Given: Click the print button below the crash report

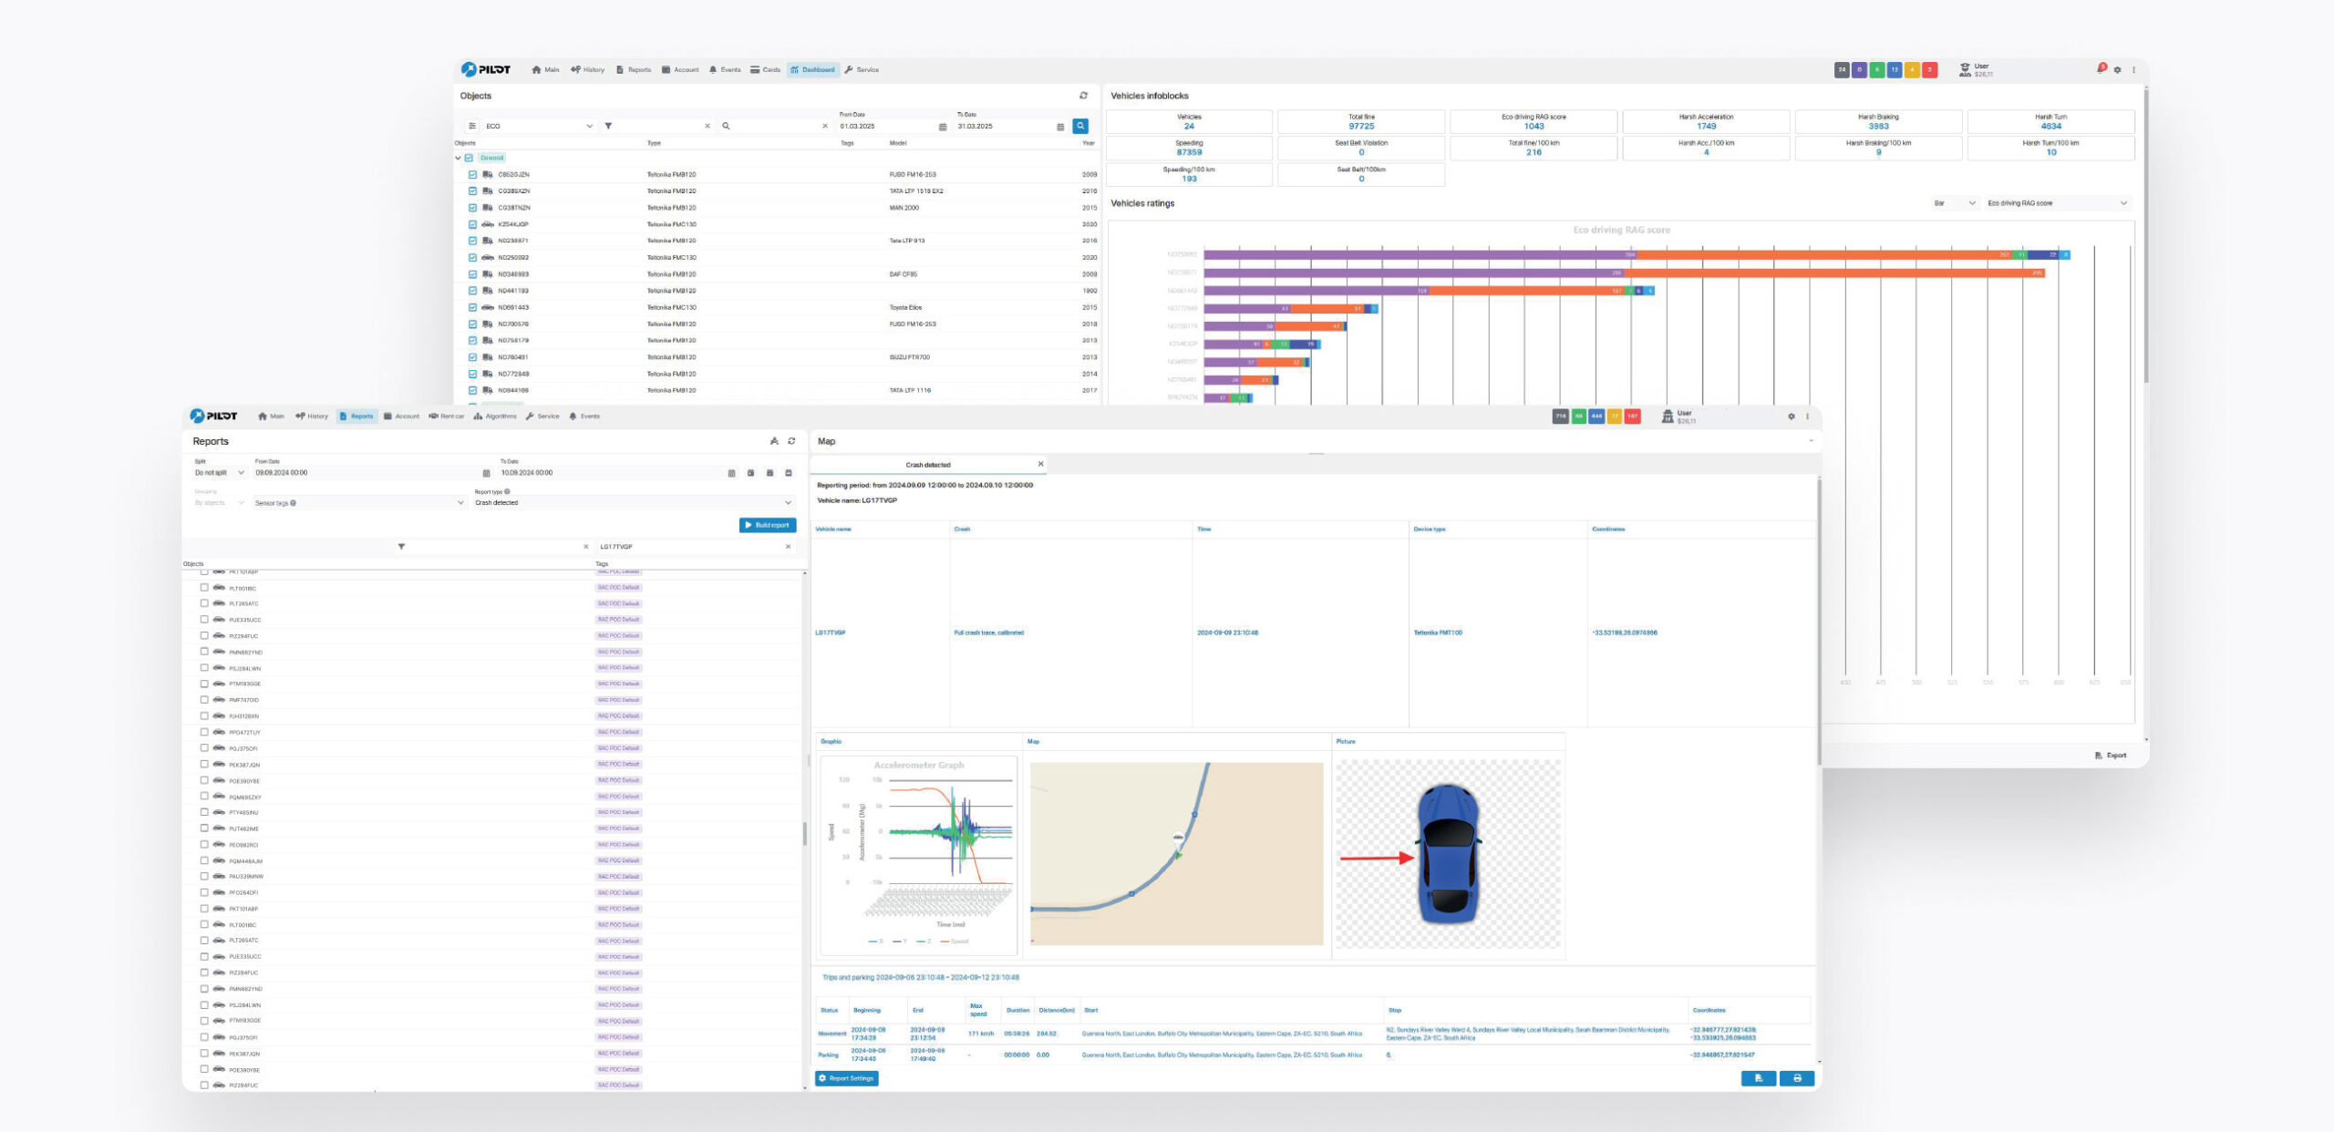Looking at the screenshot, I should point(1797,1078).
